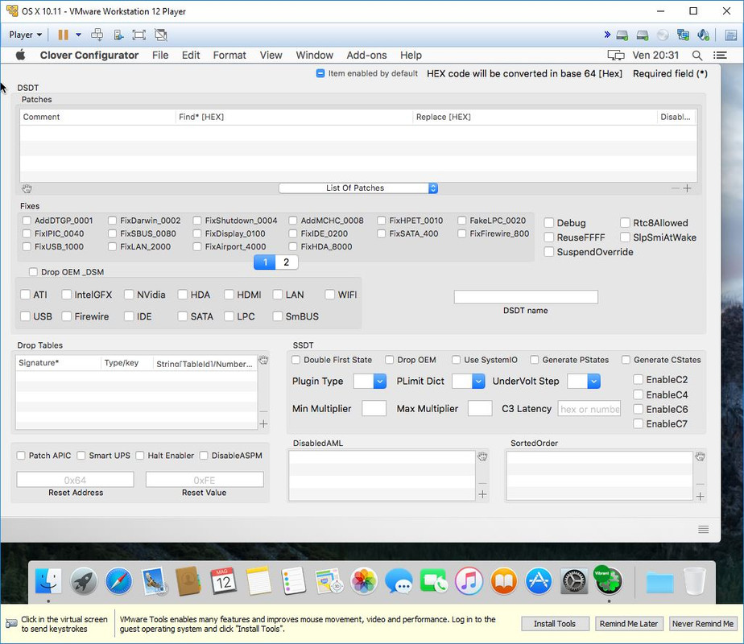The height and width of the screenshot is (644, 744).
Task: Click the Reset Value field
Action: point(205,480)
